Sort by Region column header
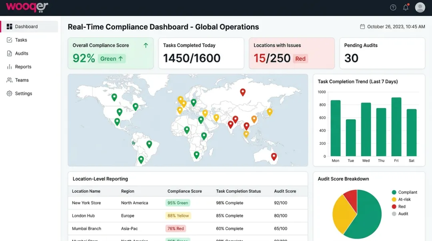The width and height of the screenshot is (432, 241). pyautogui.click(x=128, y=191)
